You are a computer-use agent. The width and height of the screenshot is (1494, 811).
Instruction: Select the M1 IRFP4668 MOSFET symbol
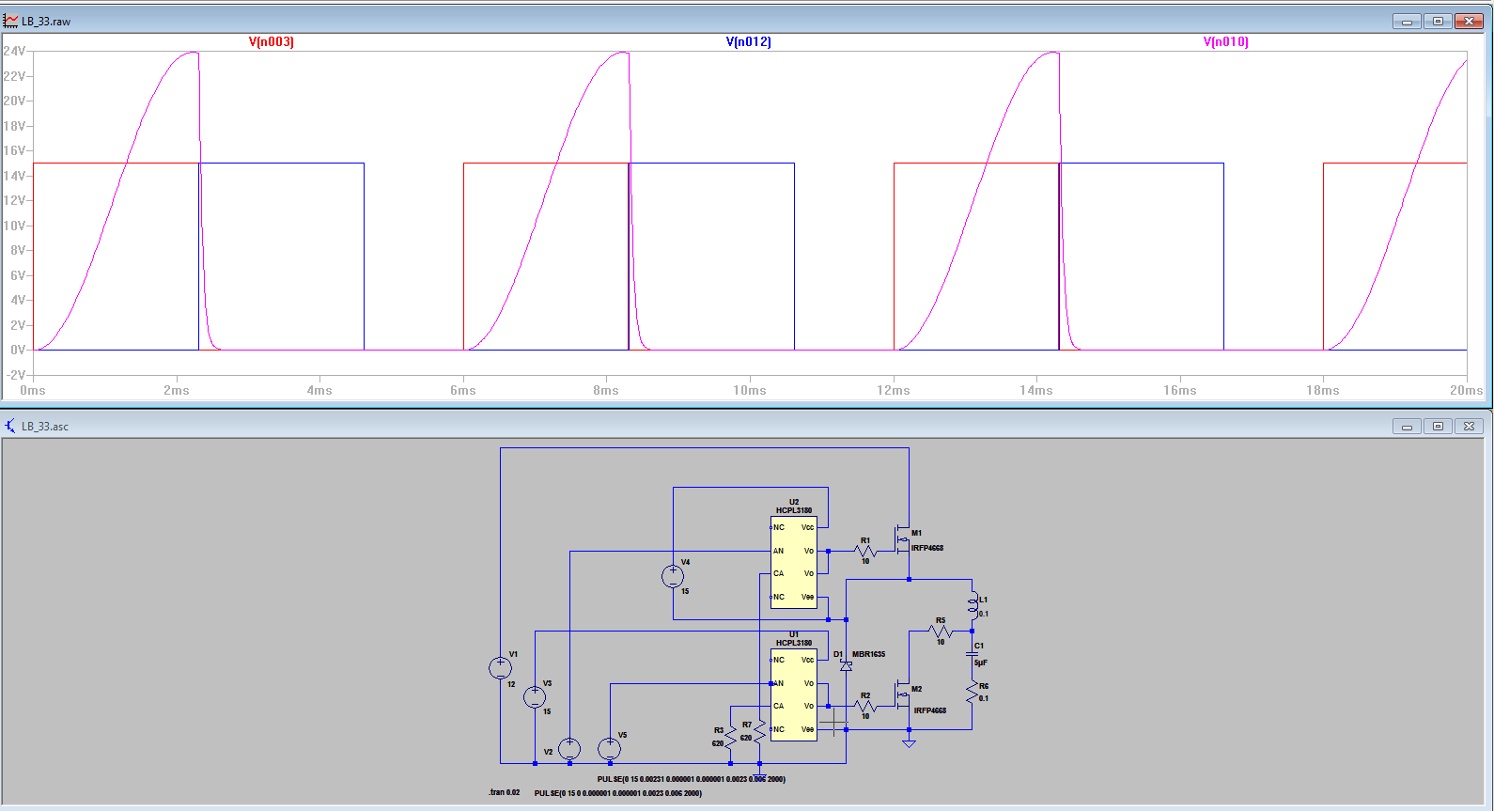pos(904,539)
